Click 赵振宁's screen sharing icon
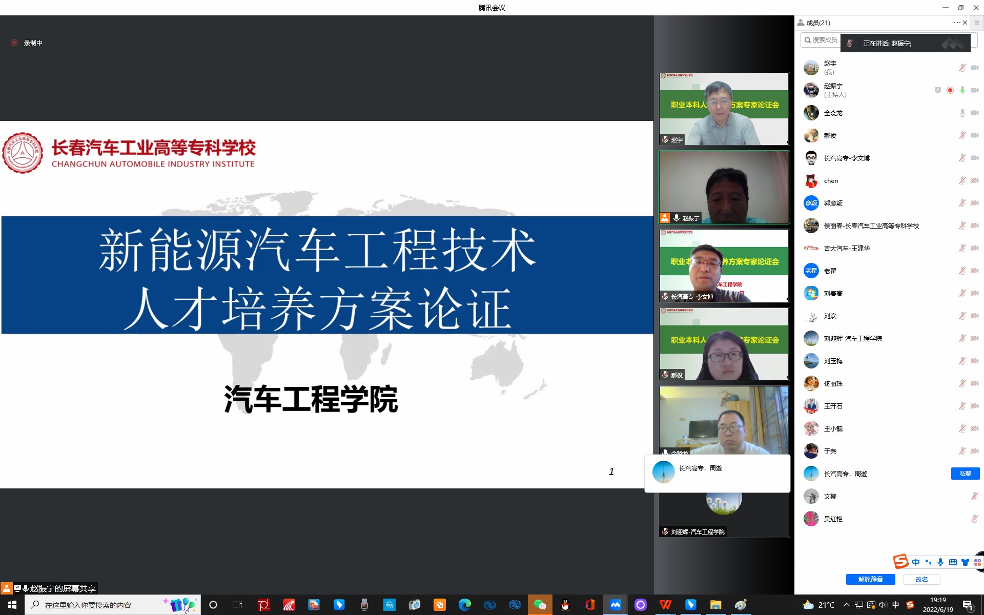Image resolution: width=984 pixels, height=615 pixels. 937,90
